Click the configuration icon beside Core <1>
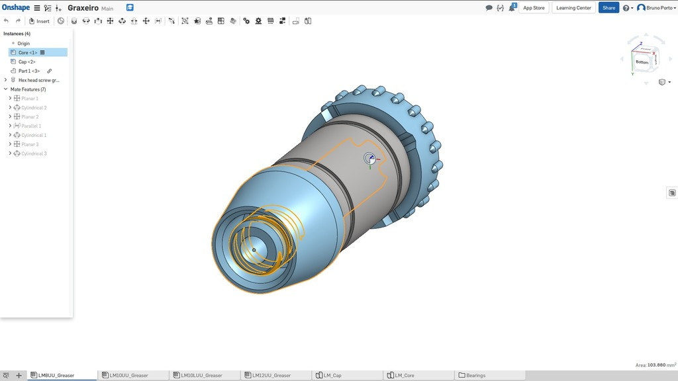Screen dimensions: 678x381 click(x=42, y=52)
